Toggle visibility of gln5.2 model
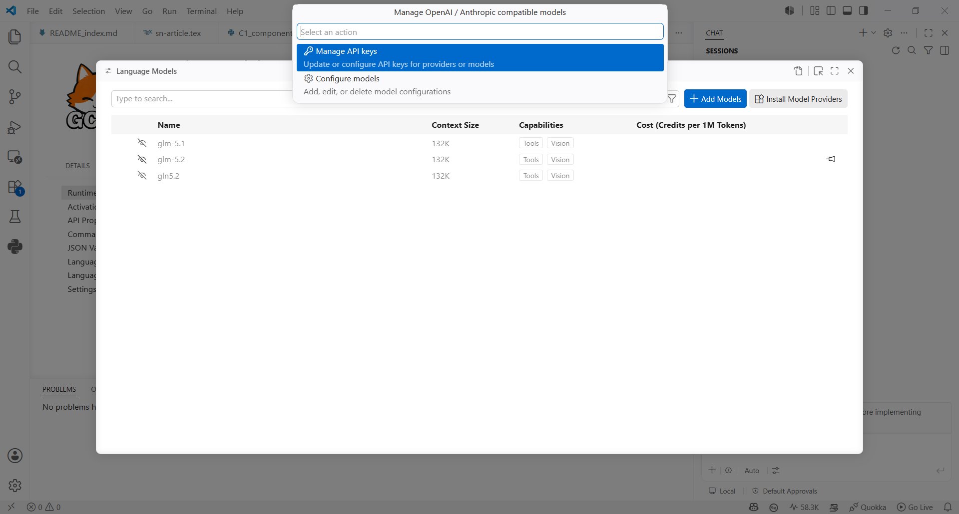Image resolution: width=959 pixels, height=514 pixels. pos(142,176)
